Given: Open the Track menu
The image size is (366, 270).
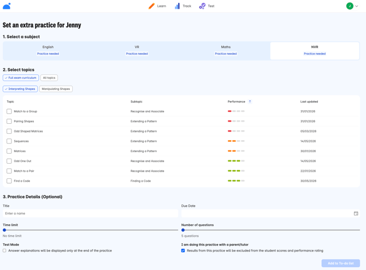Looking at the screenshot, I should pos(183,6).
